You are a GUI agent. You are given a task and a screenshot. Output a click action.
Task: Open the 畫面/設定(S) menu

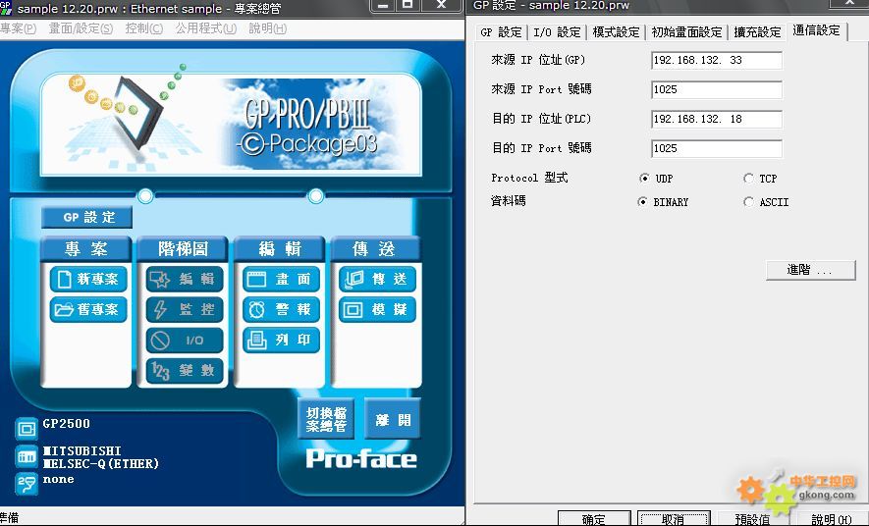pos(81,28)
